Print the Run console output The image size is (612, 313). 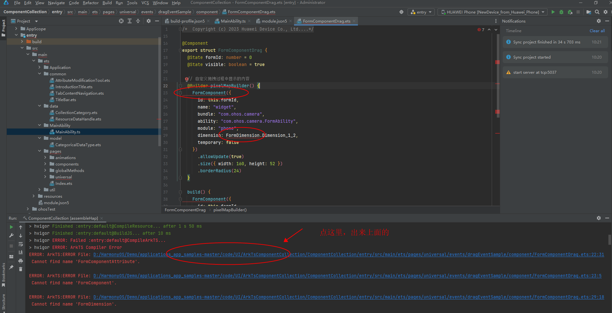click(x=21, y=261)
